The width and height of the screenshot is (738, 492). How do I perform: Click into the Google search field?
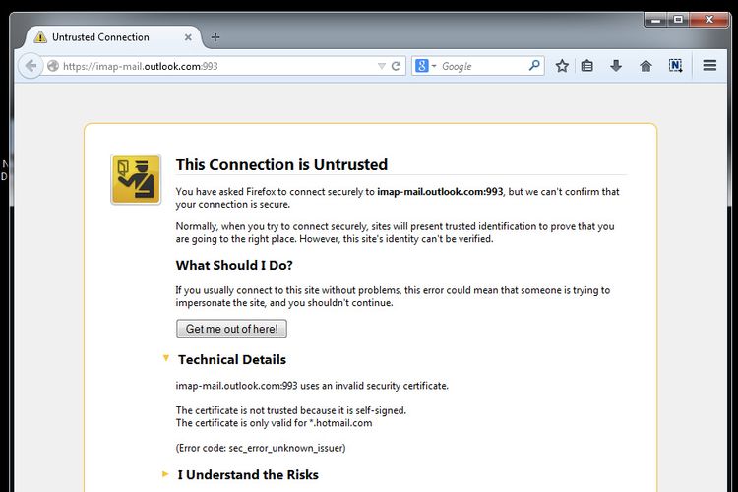point(482,66)
